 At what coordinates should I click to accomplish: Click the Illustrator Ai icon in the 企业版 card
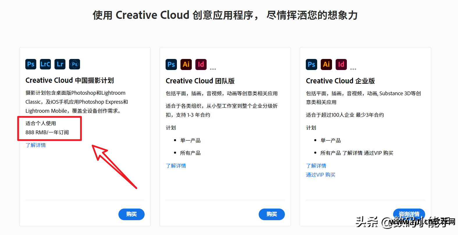point(326,64)
